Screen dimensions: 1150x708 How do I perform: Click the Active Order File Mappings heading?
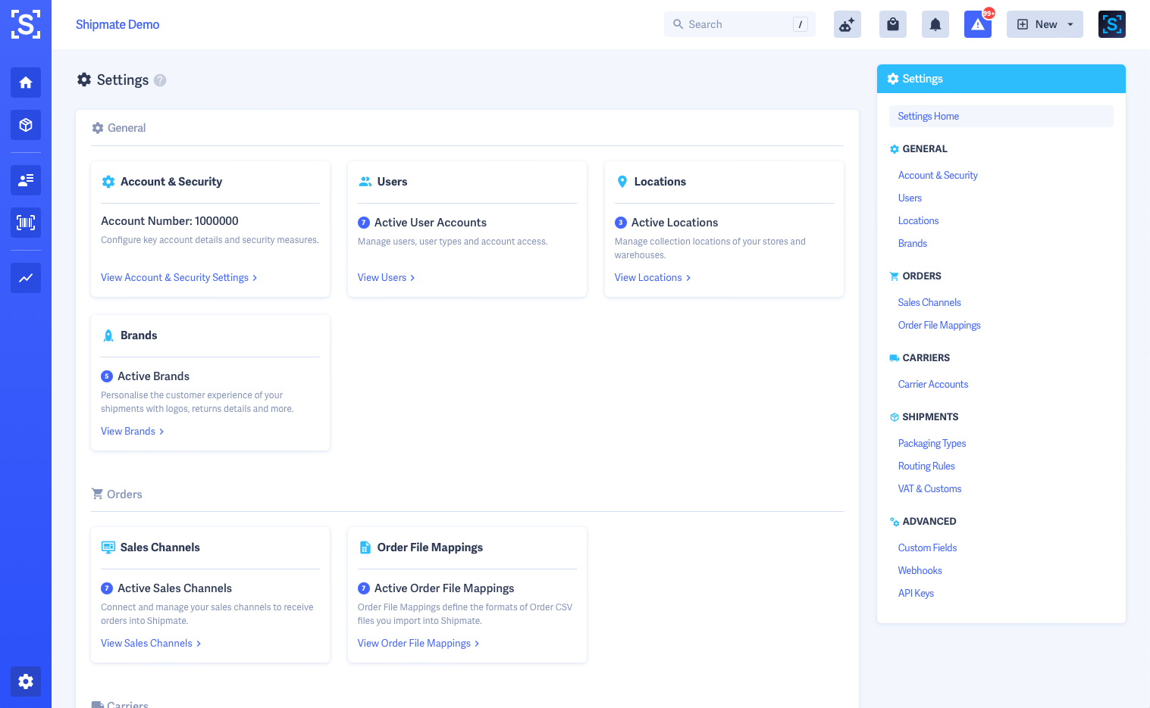pos(444,588)
